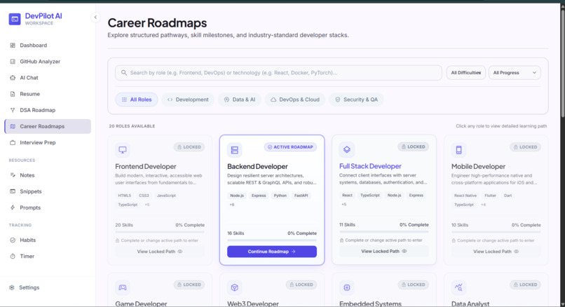Click ACTIVE ROADMAP badge on Backend Developer
The height and width of the screenshot is (307, 565).
[x=290, y=147]
